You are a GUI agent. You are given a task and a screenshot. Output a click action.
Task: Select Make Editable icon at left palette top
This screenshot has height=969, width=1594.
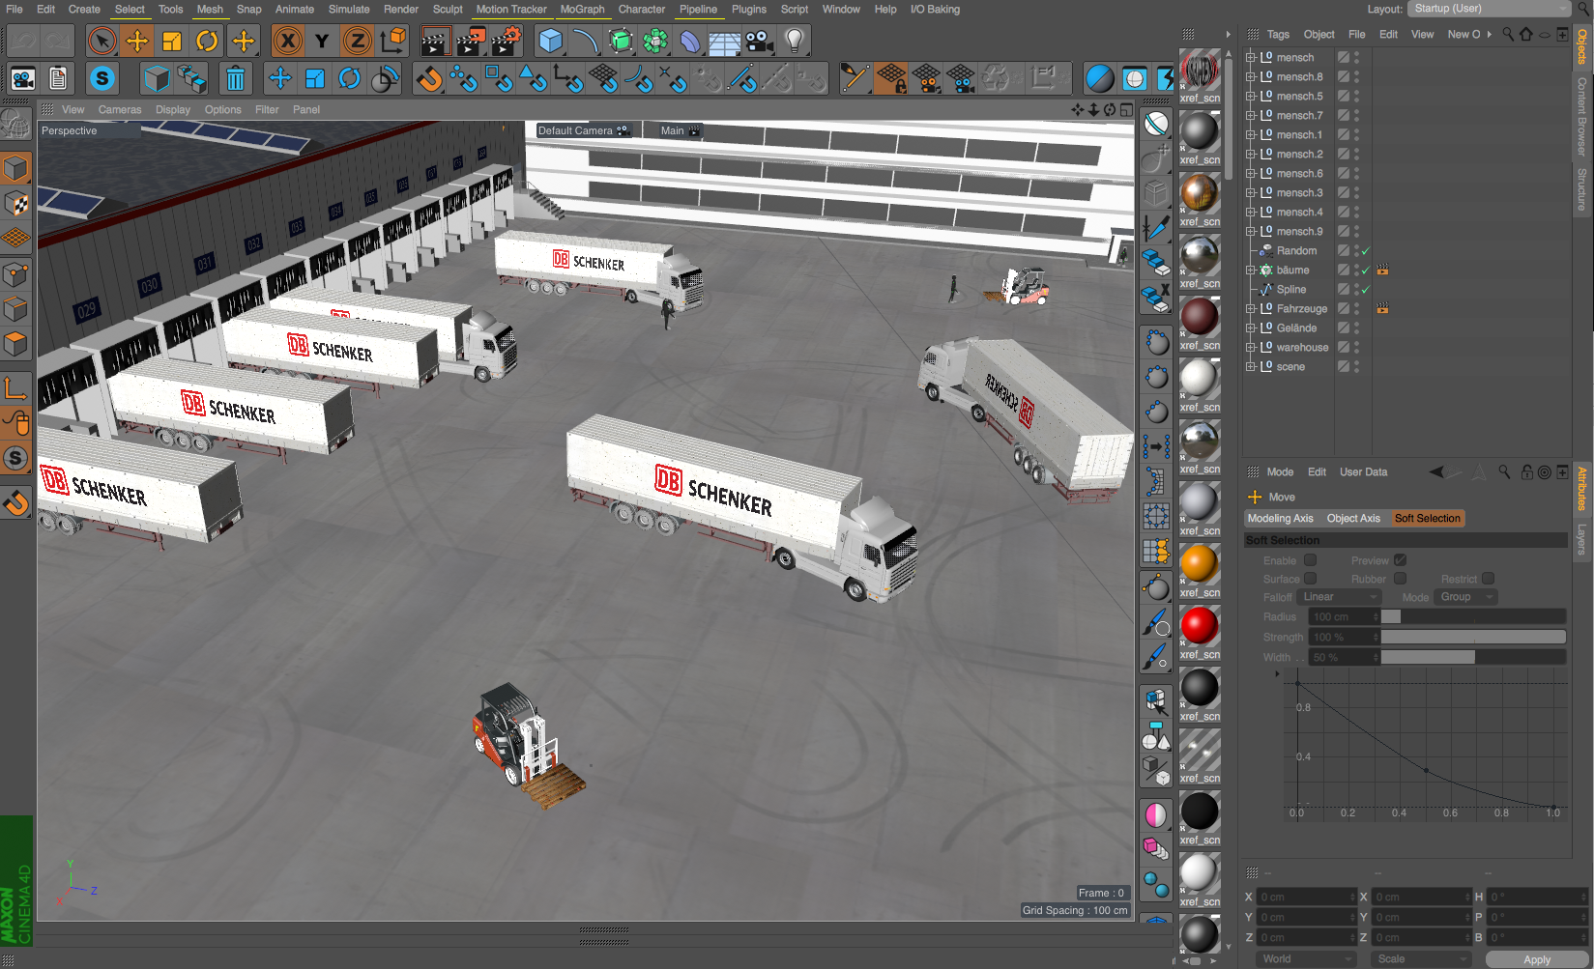tap(15, 124)
